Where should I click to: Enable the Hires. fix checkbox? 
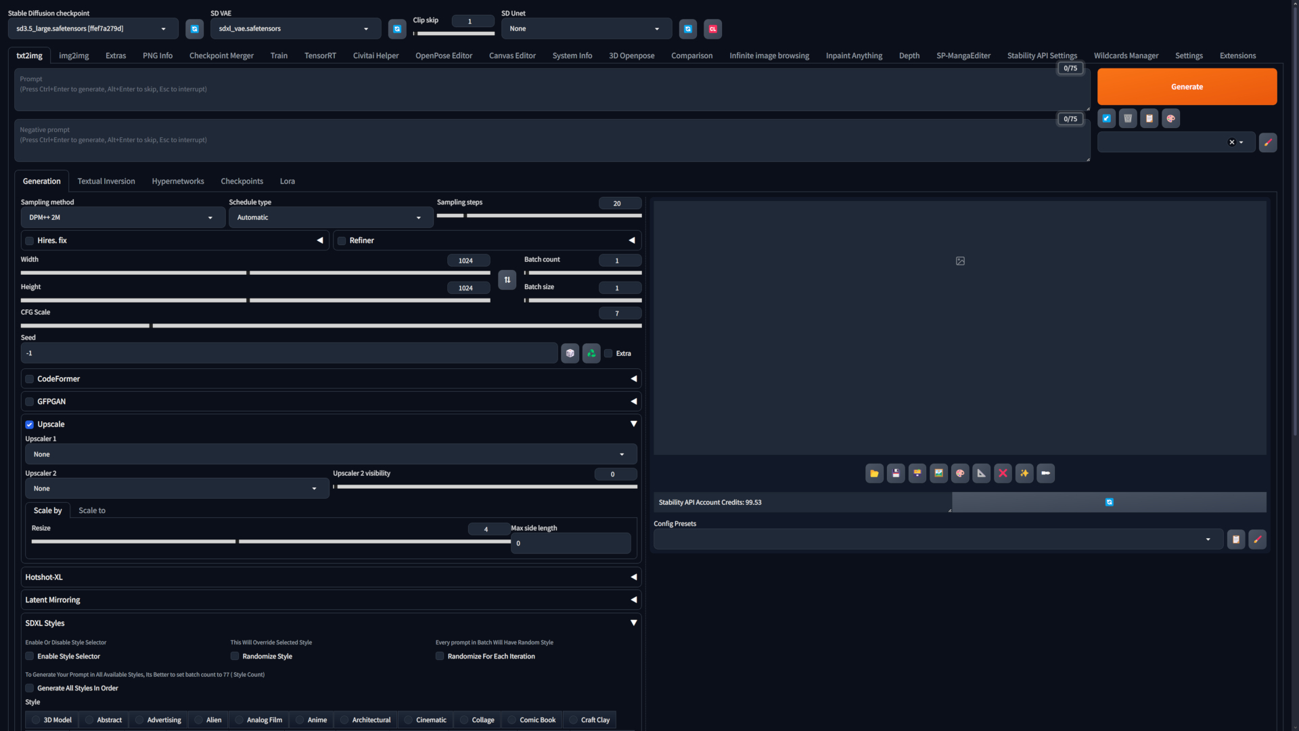pos(30,241)
